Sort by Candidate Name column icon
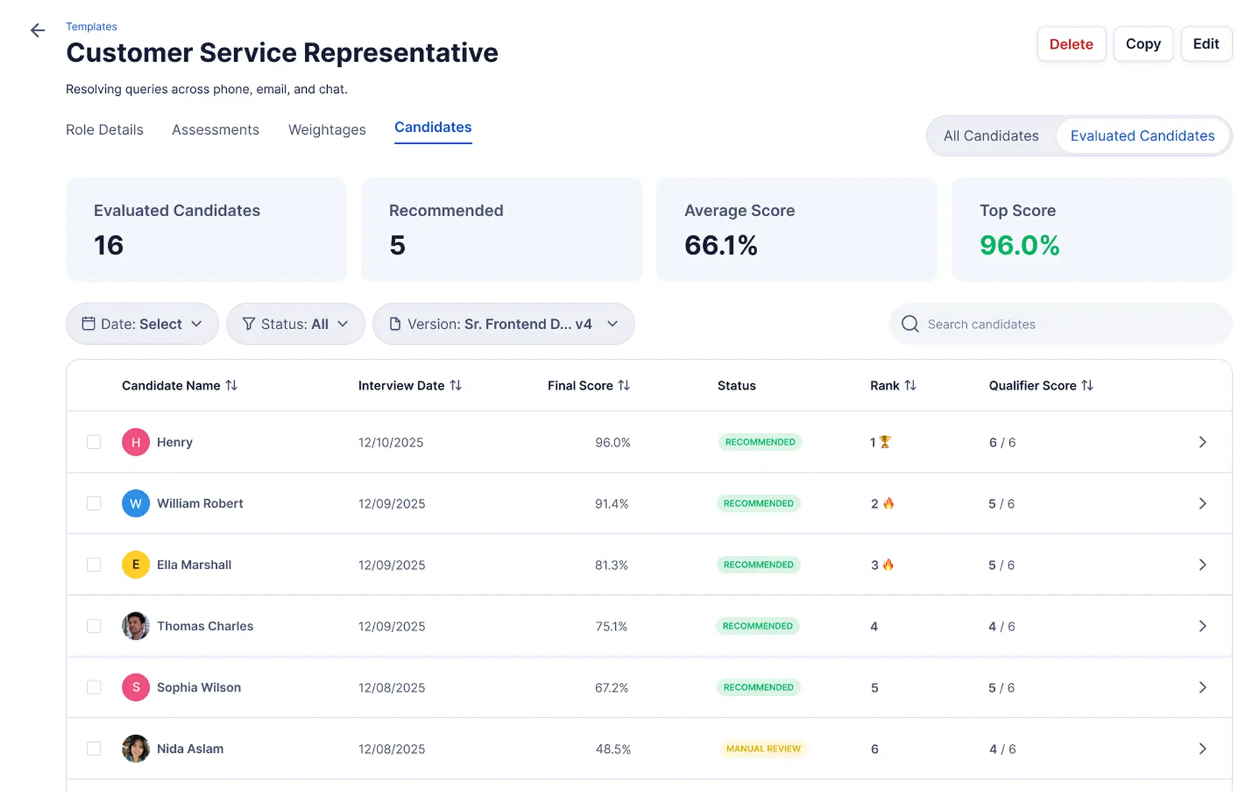The image size is (1260, 791). point(231,385)
